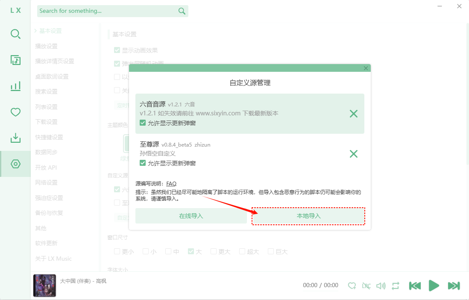Remove the 至尊源 custom source

click(x=353, y=154)
